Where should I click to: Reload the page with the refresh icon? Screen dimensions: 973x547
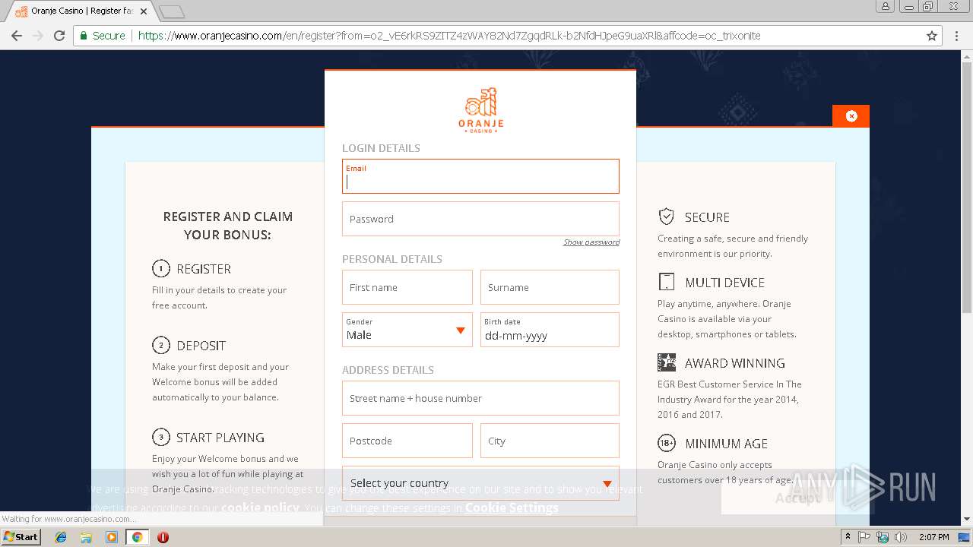tap(59, 36)
